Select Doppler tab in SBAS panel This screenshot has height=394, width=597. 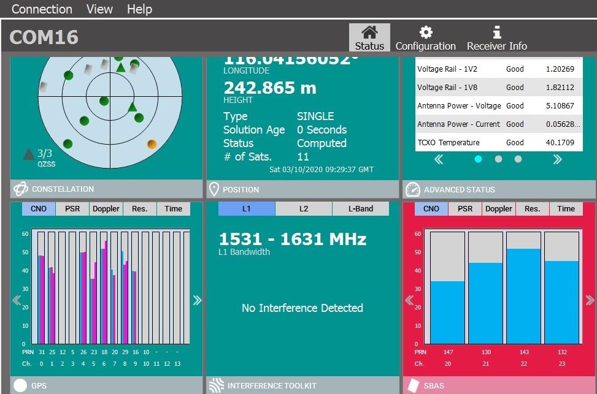click(498, 209)
